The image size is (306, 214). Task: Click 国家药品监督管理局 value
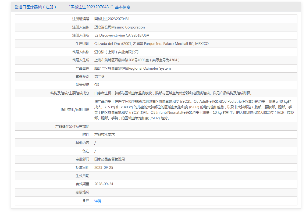[x=110, y=159]
